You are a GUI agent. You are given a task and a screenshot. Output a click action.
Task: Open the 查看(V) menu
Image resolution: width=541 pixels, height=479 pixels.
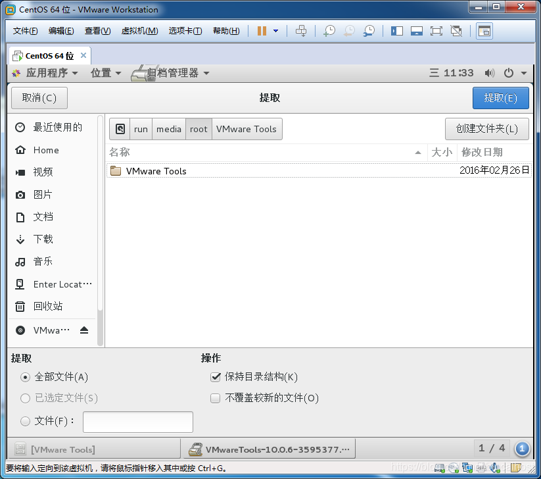click(98, 31)
